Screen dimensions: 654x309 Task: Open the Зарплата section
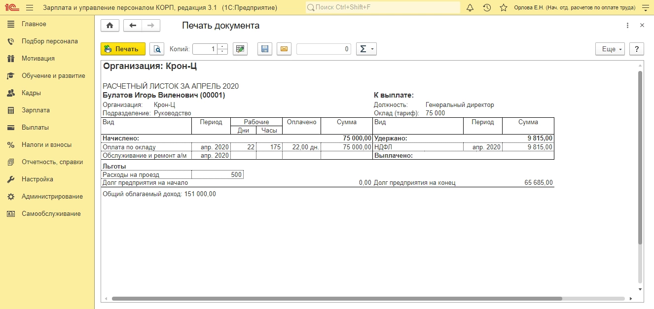pyautogui.click(x=36, y=110)
